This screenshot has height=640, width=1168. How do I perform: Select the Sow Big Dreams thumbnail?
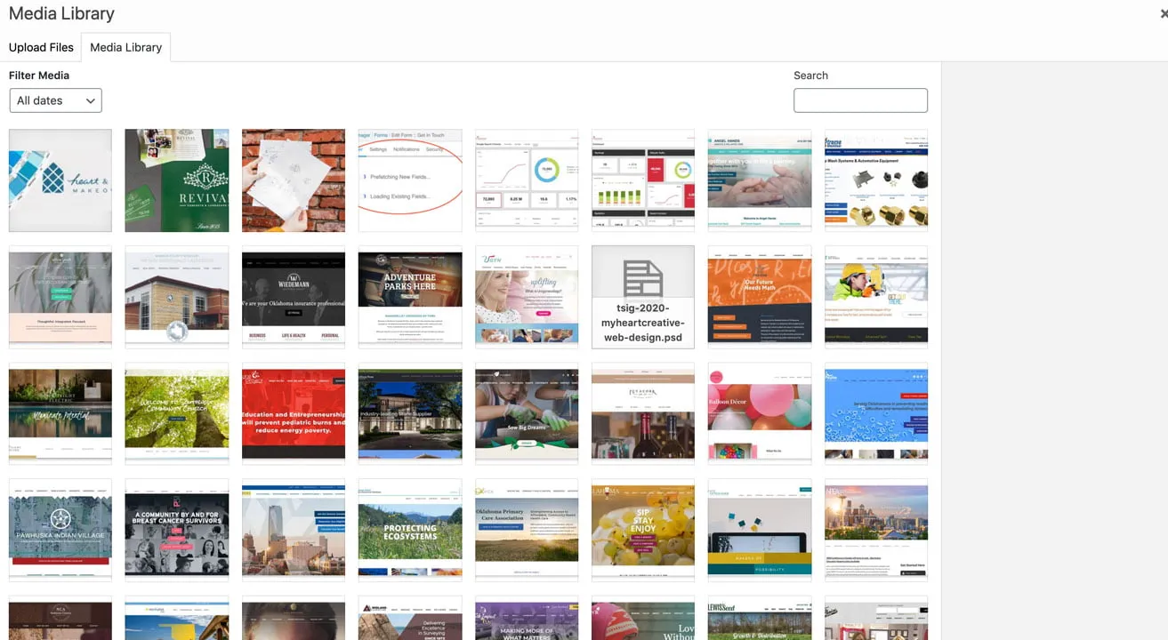(527, 413)
